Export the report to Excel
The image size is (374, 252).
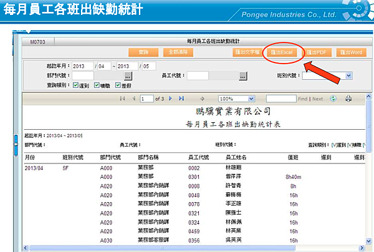coord(282,52)
